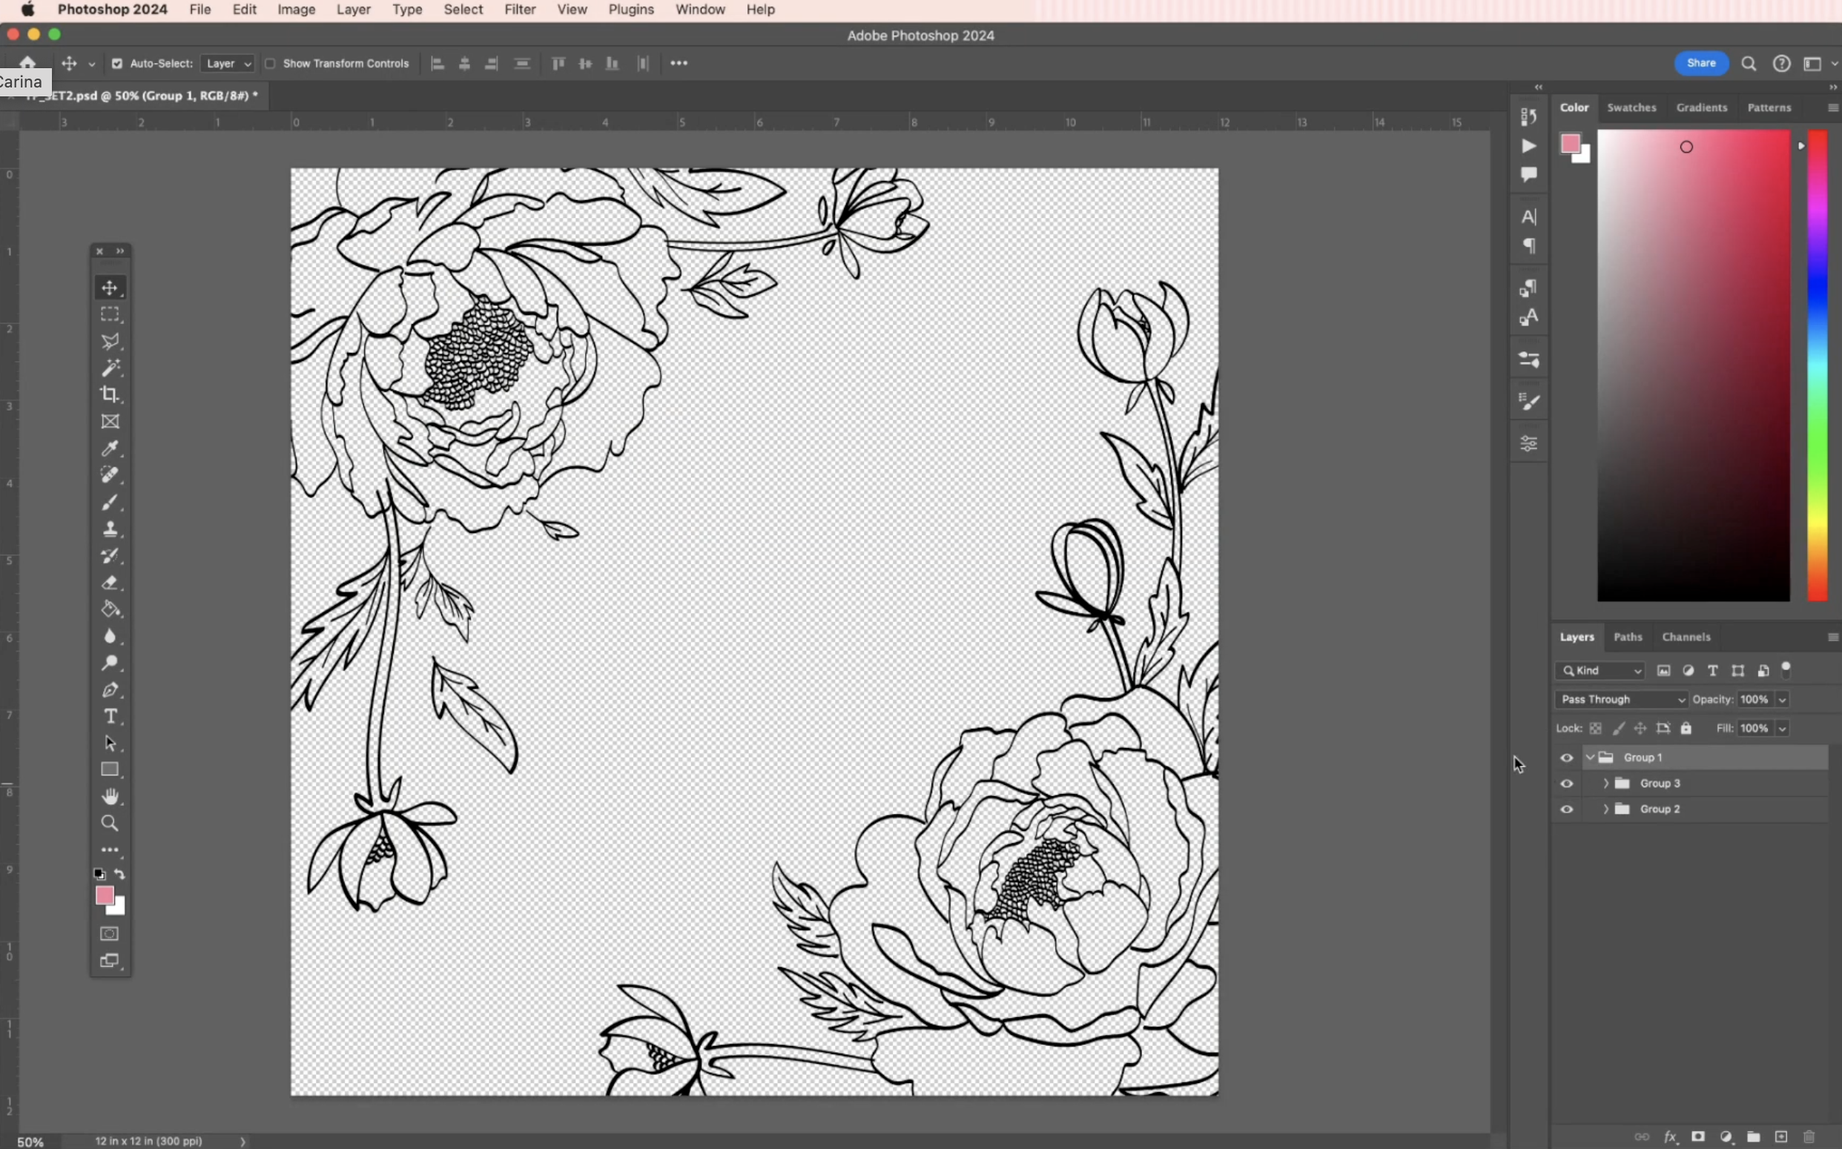Enable Quick Mask mode
The width and height of the screenshot is (1842, 1149).
click(x=110, y=934)
